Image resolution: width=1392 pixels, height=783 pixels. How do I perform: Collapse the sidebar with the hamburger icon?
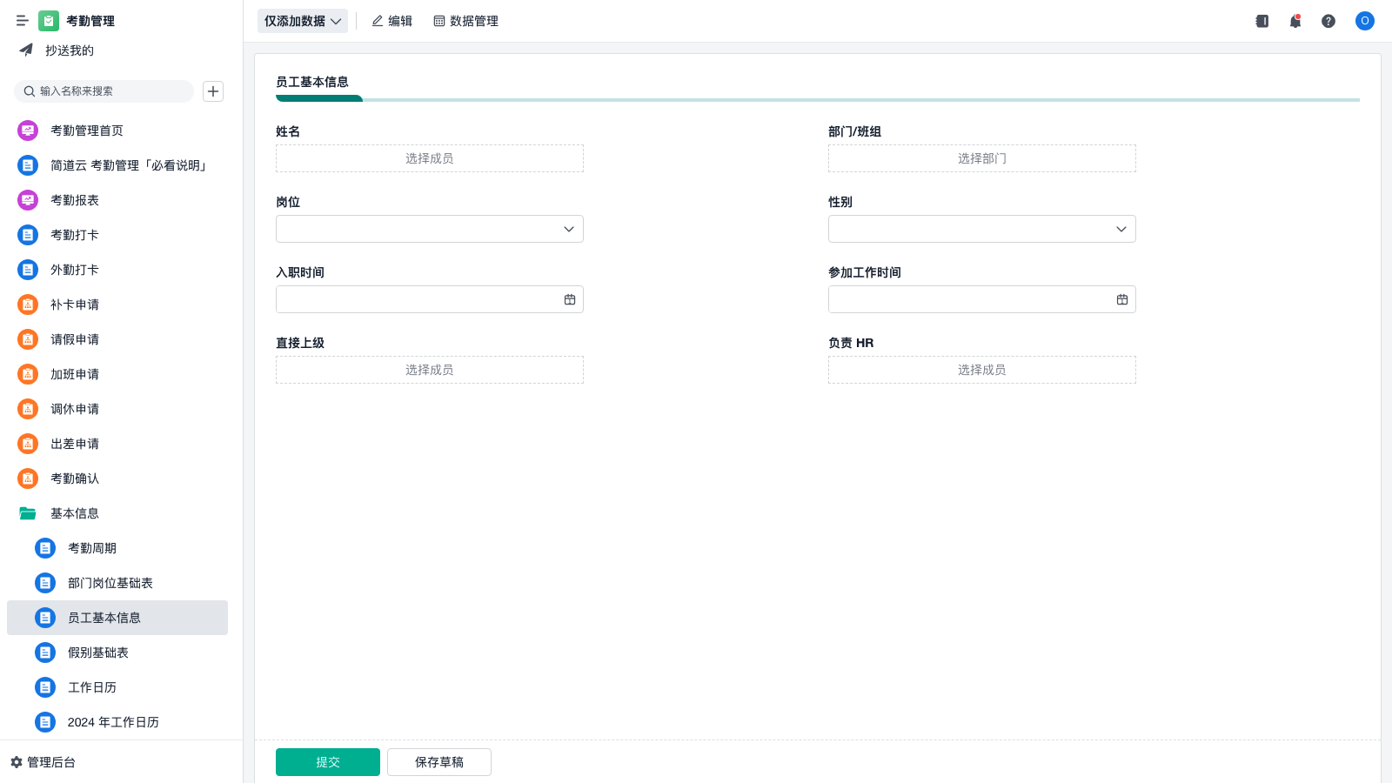23,21
